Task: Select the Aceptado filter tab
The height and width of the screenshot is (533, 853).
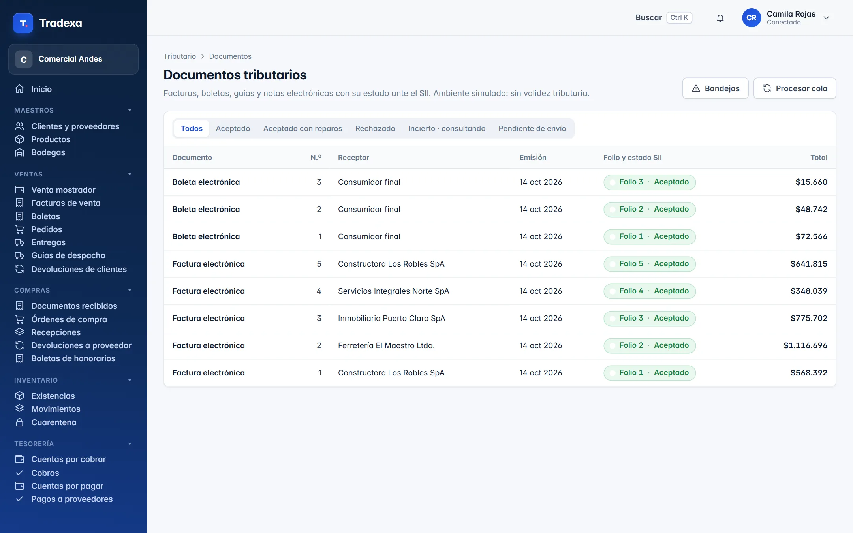Action: click(233, 129)
